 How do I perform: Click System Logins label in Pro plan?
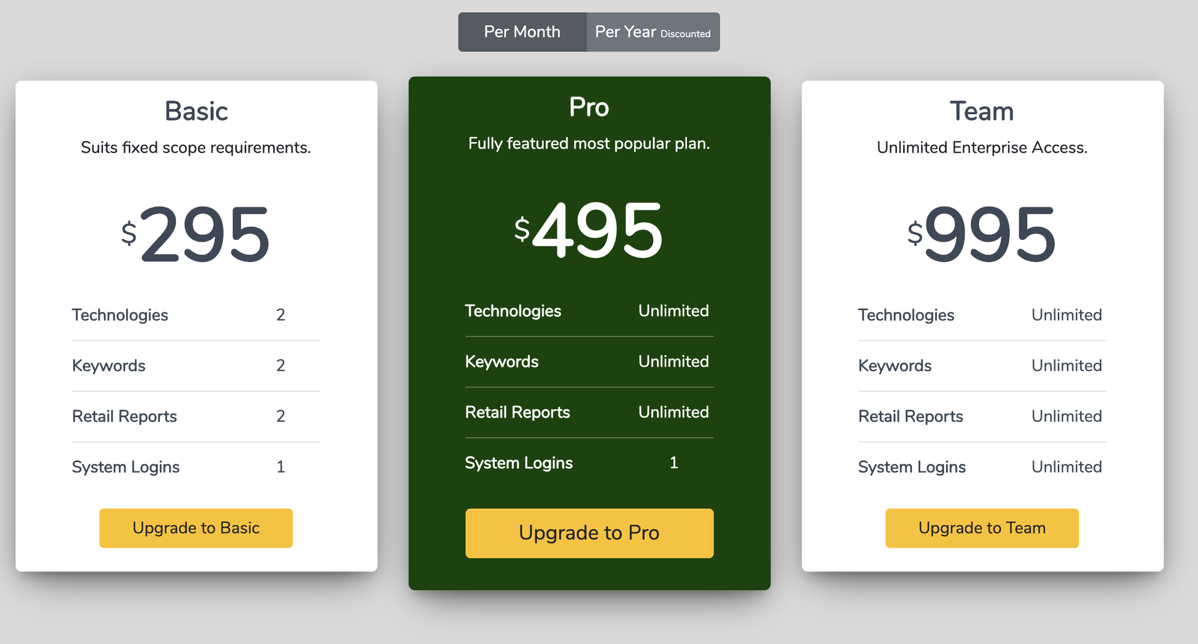click(519, 463)
